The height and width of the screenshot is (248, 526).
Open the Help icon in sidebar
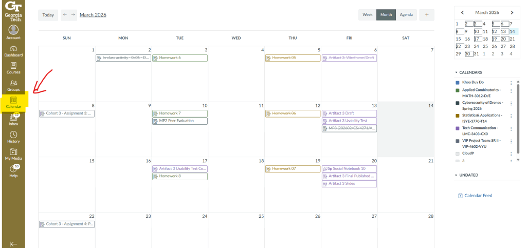(x=13, y=168)
